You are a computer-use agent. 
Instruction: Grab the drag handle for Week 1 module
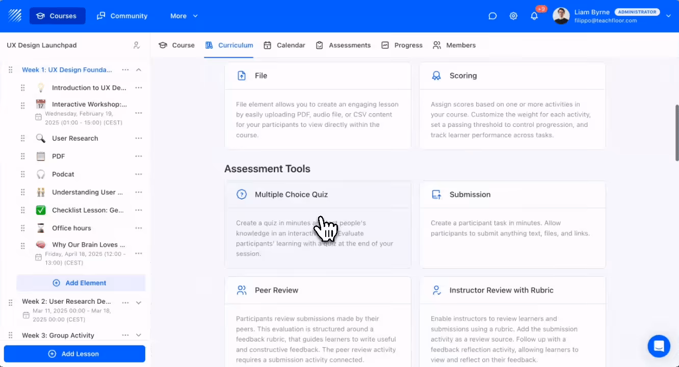pos(10,70)
